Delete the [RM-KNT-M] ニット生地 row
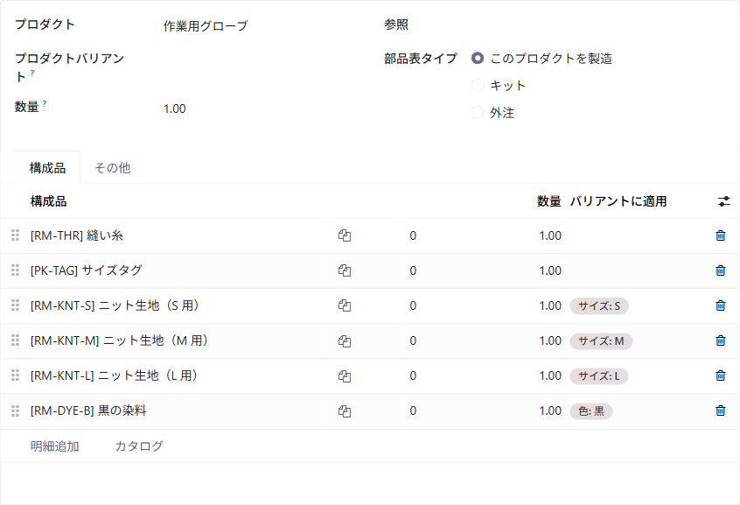The image size is (740, 505). coord(720,340)
